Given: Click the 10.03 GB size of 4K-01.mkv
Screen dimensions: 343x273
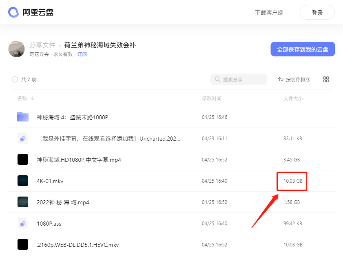Looking at the screenshot, I should [x=293, y=181].
